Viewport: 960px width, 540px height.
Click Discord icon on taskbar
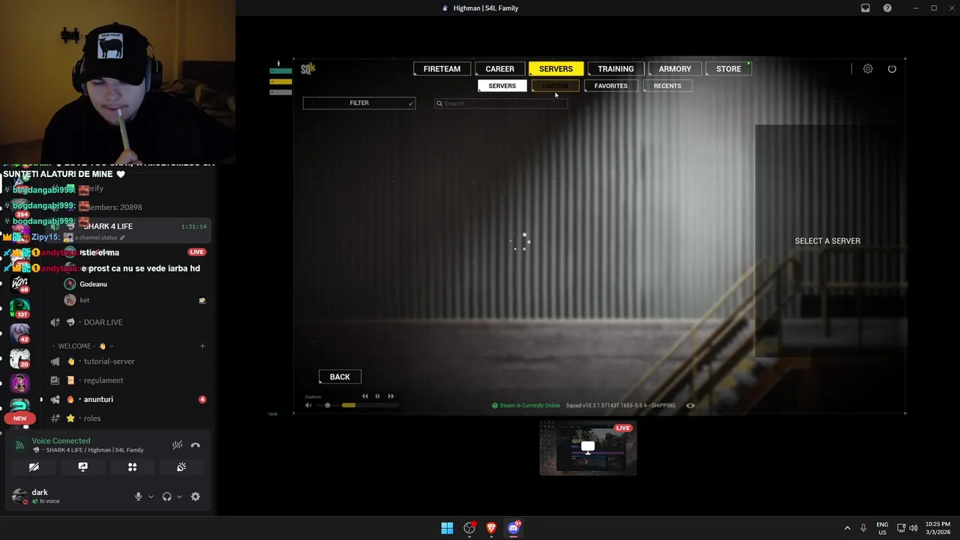click(x=514, y=528)
